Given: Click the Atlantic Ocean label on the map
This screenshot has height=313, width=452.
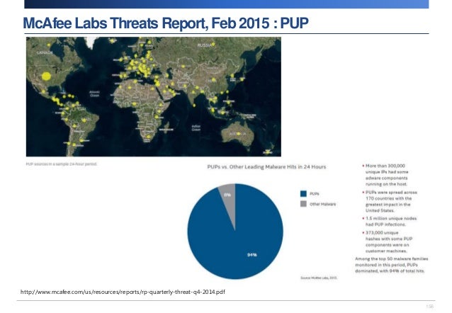Looking at the screenshot, I should 94,93.
